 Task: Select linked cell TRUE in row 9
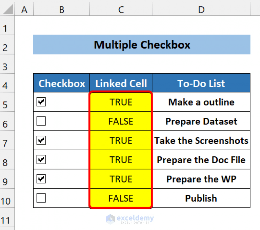point(121,179)
